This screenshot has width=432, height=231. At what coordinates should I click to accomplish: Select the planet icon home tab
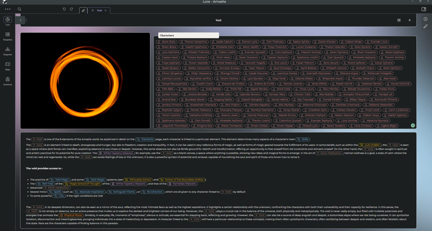pyautogui.click(x=83, y=10)
